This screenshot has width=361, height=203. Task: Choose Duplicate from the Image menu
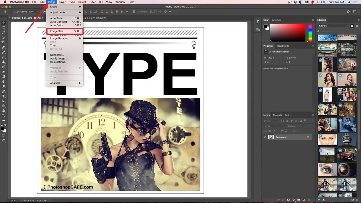click(x=65, y=55)
